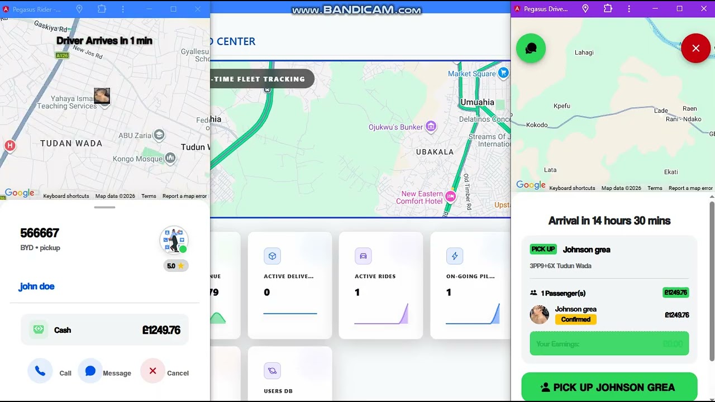Click Report a map error on rider map
The height and width of the screenshot is (402, 715).
click(x=184, y=196)
